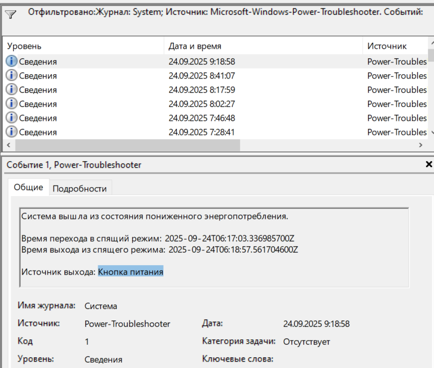
Task: Switch to the Подробности tab
Action: [80, 188]
